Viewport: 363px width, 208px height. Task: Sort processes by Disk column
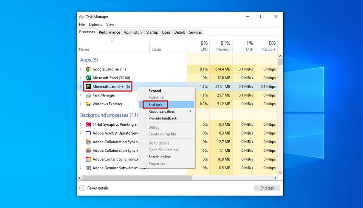(244, 46)
